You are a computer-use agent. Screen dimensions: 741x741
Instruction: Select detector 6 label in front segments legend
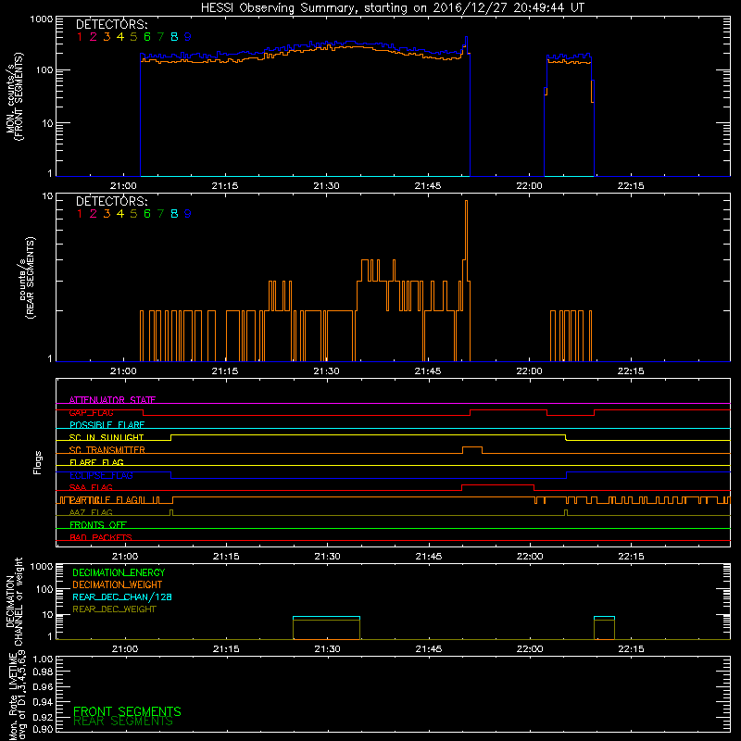(147, 37)
